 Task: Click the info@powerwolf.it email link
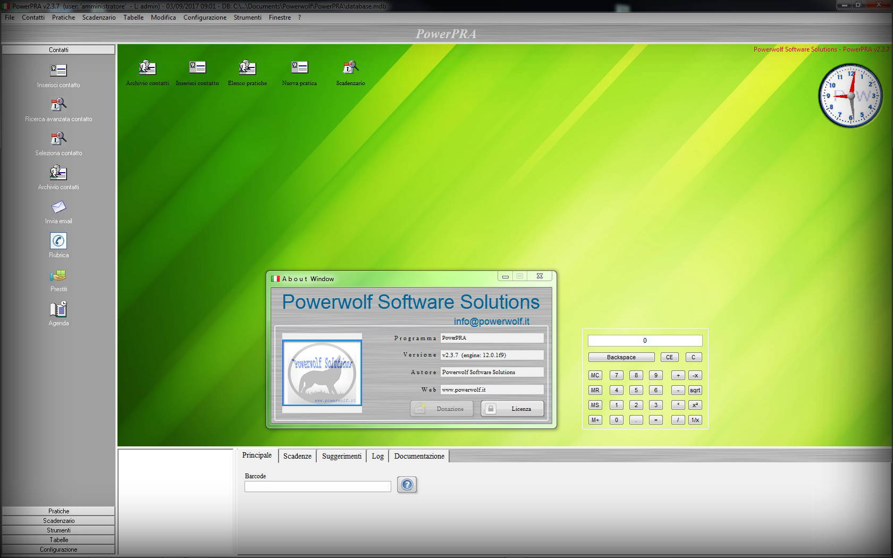pos(492,322)
